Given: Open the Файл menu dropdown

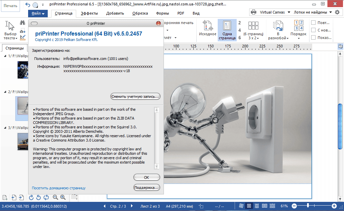Looking at the screenshot, I should pyautogui.click(x=38, y=14).
